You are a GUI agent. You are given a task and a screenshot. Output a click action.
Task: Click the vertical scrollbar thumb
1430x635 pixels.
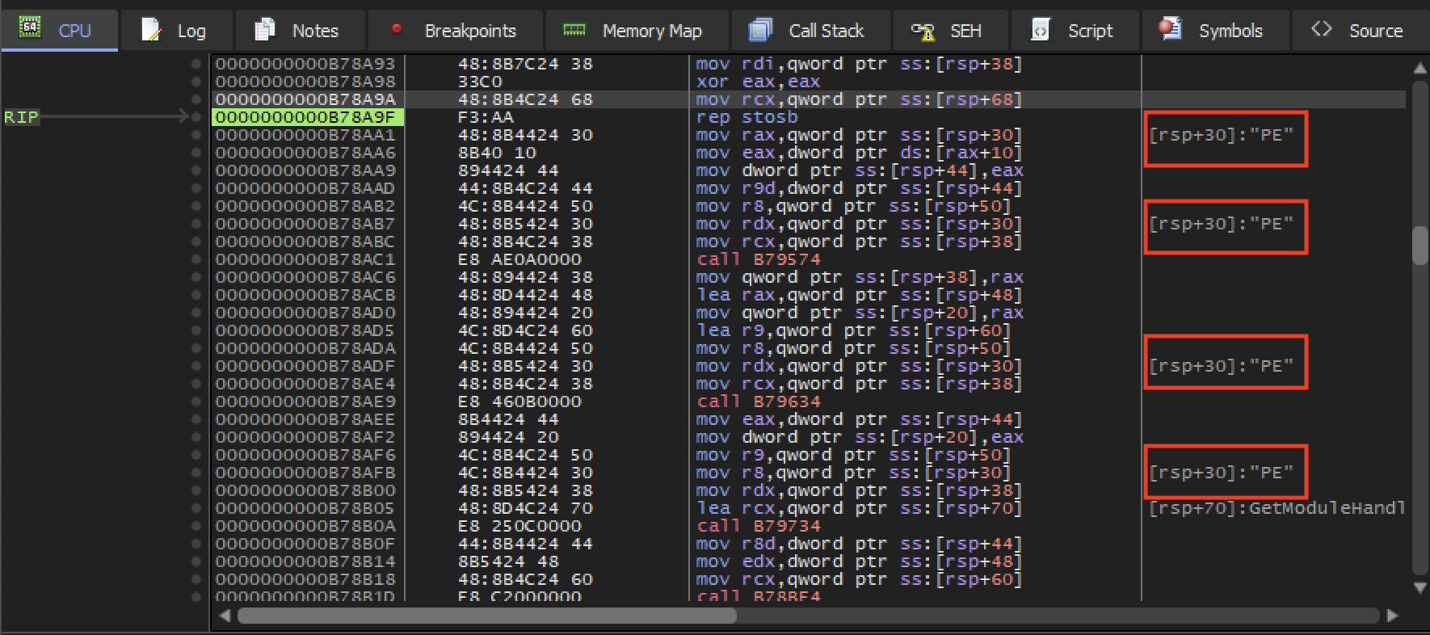click(x=1419, y=246)
